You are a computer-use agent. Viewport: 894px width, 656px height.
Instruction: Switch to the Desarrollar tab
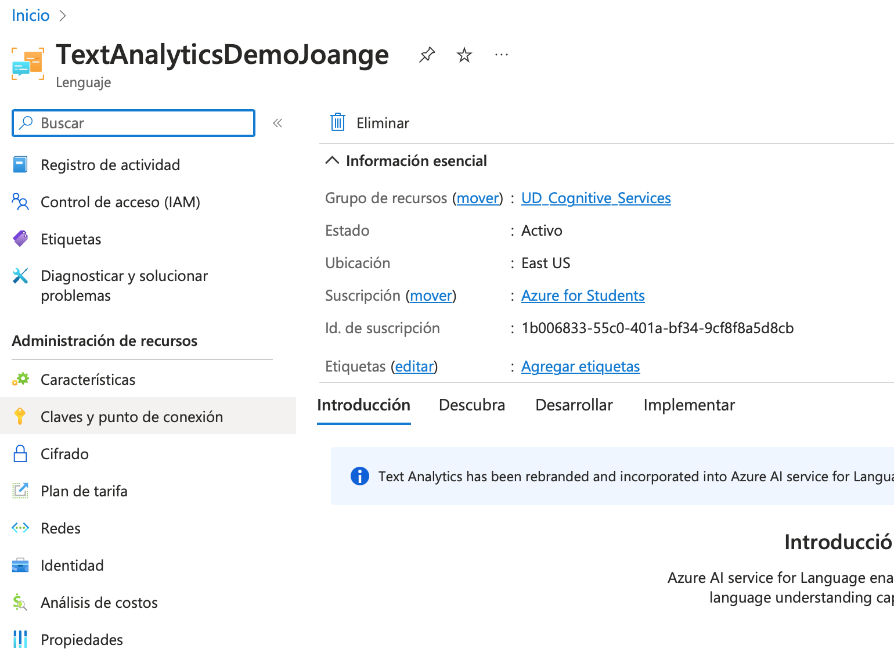(x=574, y=405)
